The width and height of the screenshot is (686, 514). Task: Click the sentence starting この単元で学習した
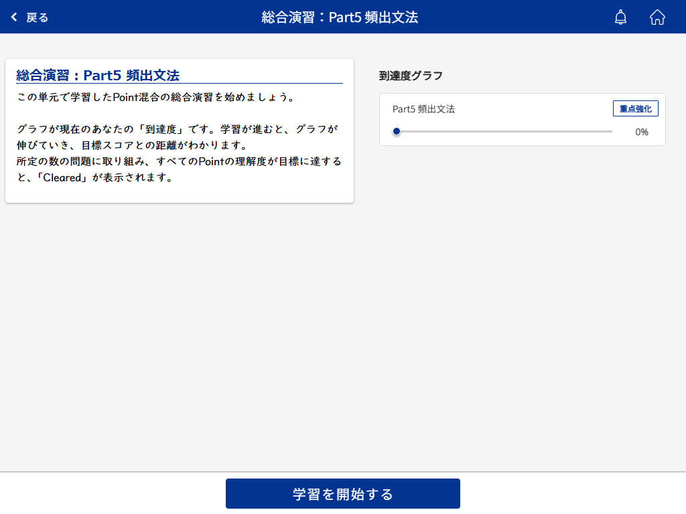pyautogui.click(x=155, y=97)
